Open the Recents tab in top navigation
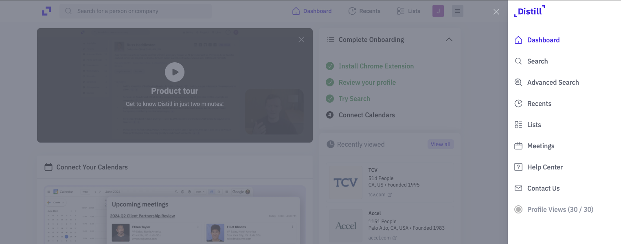The height and width of the screenshot is (244, 621). point(364,11)
